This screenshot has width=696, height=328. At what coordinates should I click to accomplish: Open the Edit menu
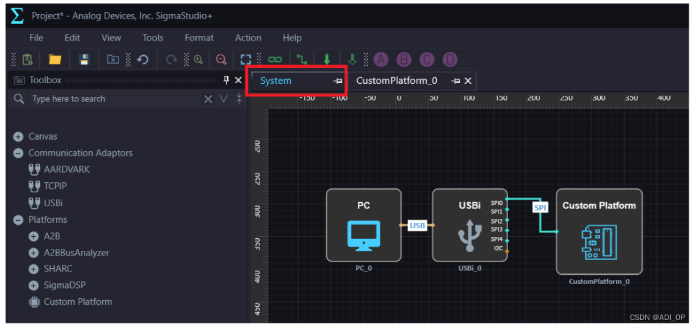coord(73,38)
